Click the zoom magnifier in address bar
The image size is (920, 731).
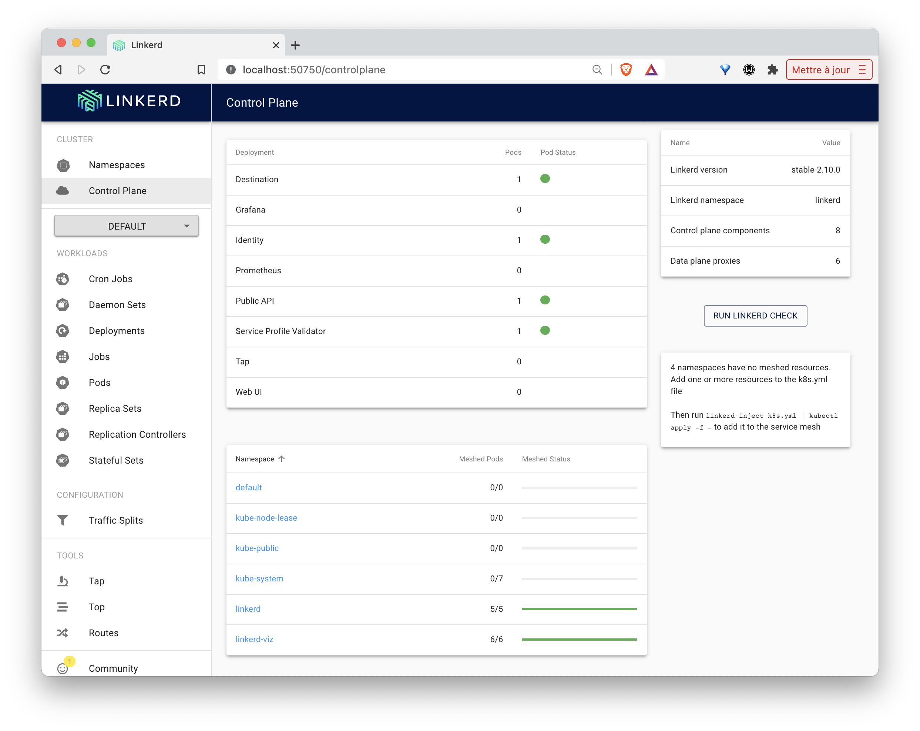(597, 70)
